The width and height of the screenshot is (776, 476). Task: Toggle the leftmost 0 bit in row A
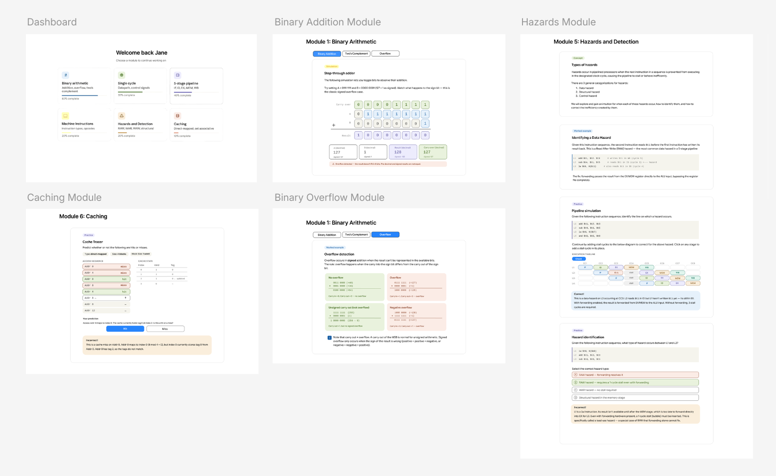[358, 114]
